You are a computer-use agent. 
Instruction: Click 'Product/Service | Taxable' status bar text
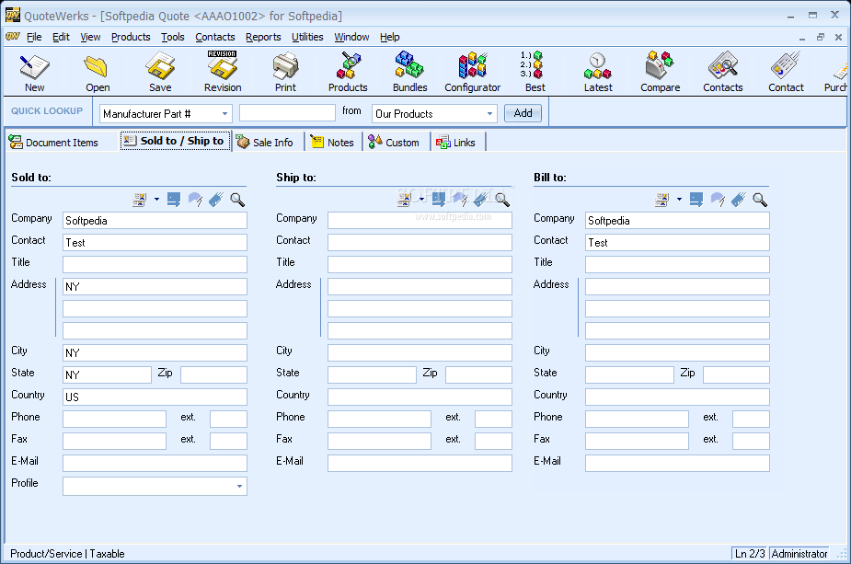(67, 554)
